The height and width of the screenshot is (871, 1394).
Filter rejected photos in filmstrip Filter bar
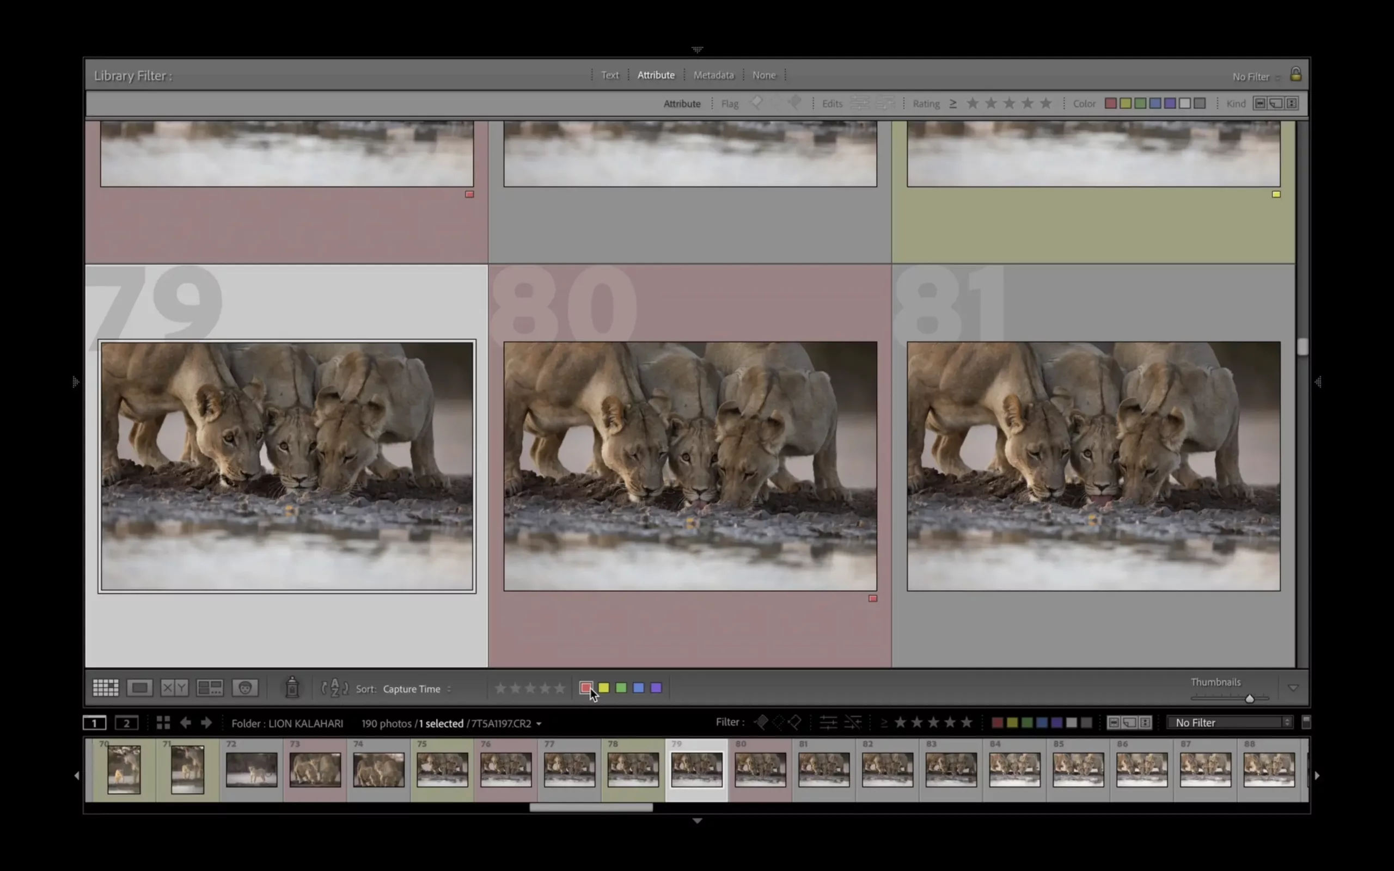click(795, 722)
